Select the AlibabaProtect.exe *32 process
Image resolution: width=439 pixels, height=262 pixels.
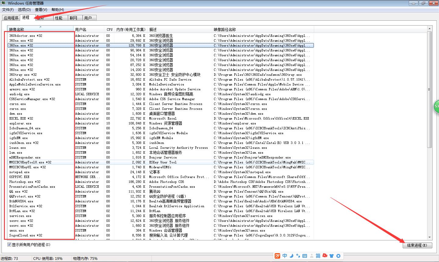point(161,79)
